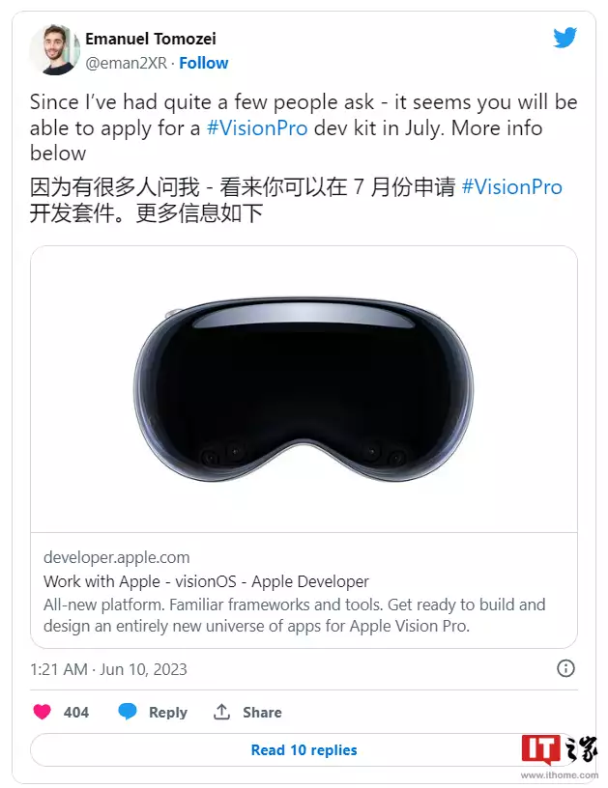608x788 pixels.
Task: Open the tweet info circle icon
Action: [565, 668]
